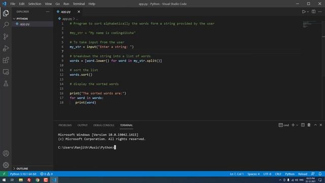The height and width of the screenshot is (183, 325).
Task: Open the Explorer view in activity bar
Action: [6, 13]
